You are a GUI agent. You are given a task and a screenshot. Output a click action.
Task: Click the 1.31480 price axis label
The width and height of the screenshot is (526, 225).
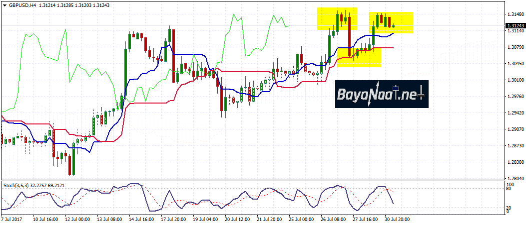pos(515,14)
